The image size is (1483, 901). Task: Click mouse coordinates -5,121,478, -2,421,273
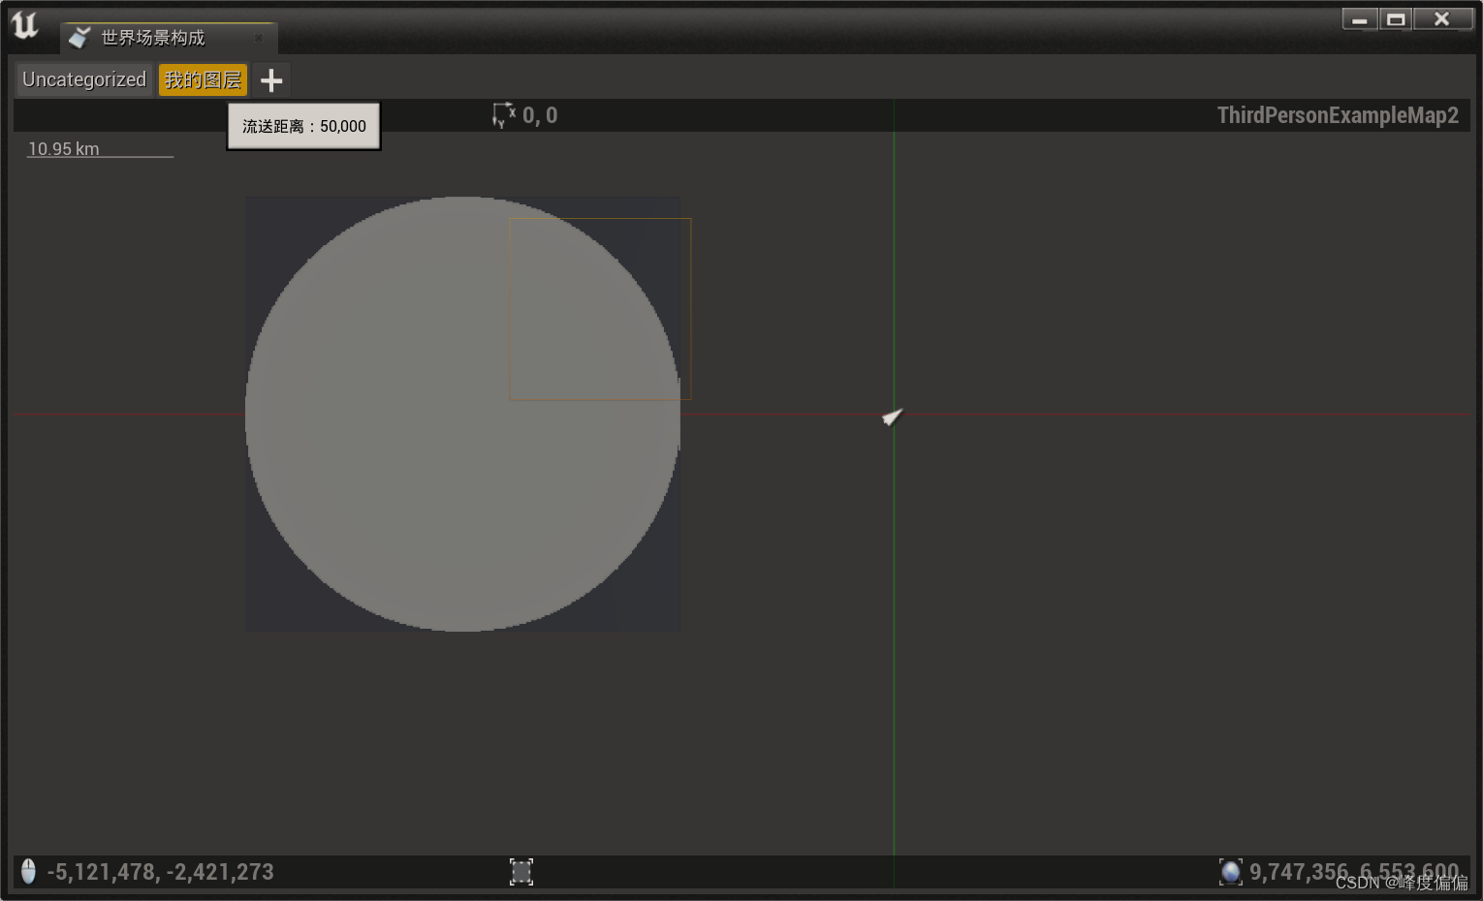tap(161, 872)
